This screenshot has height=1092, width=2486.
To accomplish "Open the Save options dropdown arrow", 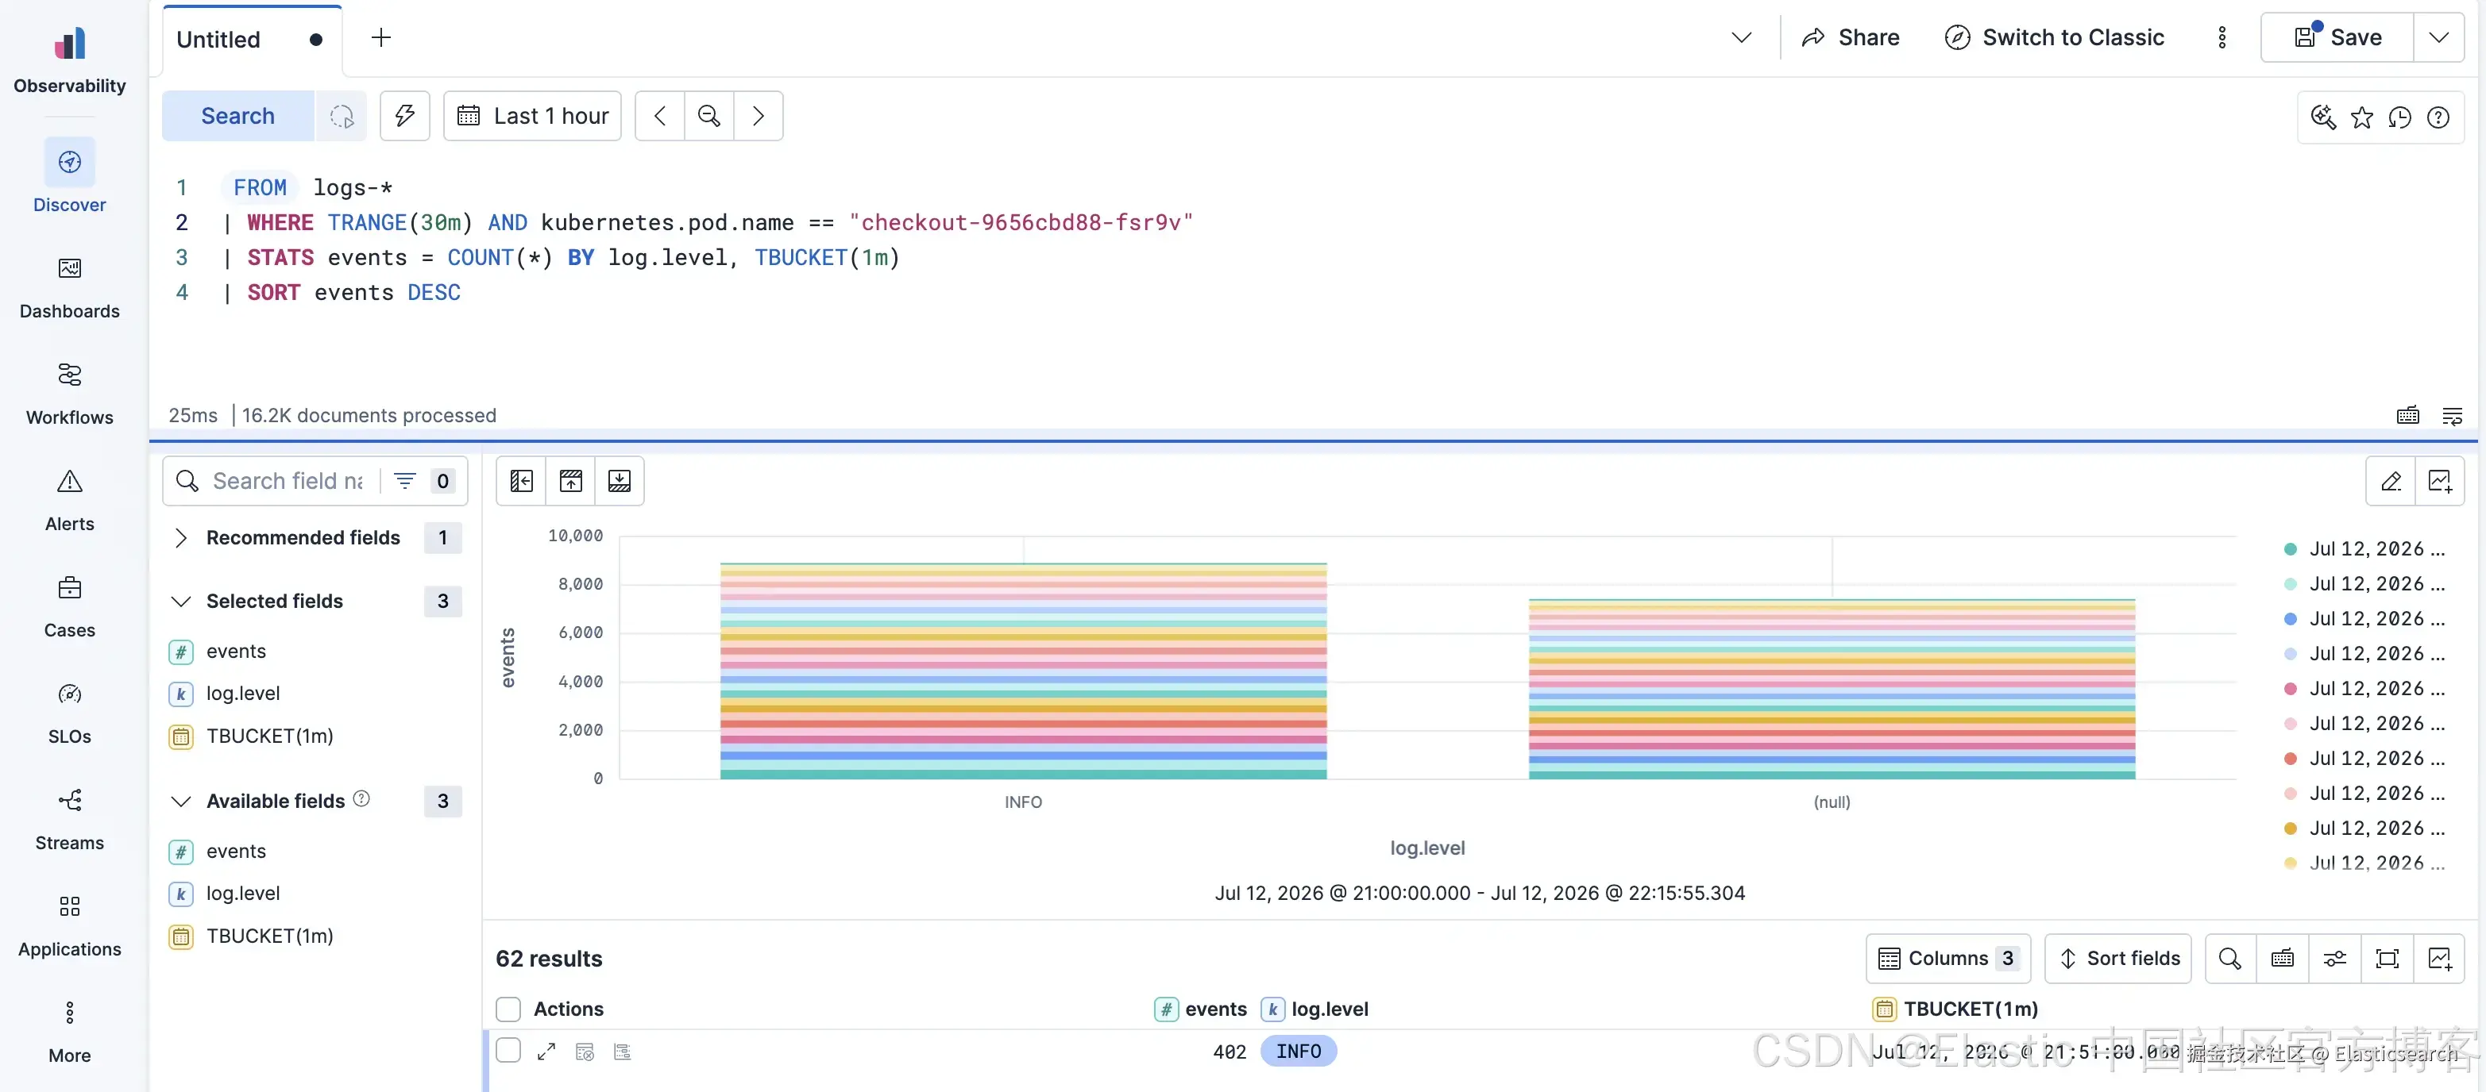I will tap(2438, 37).
